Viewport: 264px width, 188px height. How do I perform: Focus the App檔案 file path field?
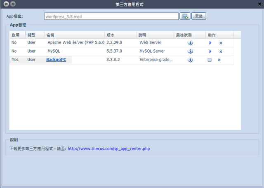tap(111, 16)
